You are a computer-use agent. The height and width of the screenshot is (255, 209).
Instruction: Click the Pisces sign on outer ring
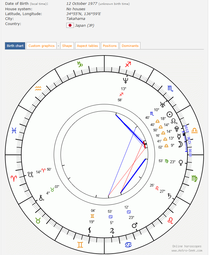14,130
